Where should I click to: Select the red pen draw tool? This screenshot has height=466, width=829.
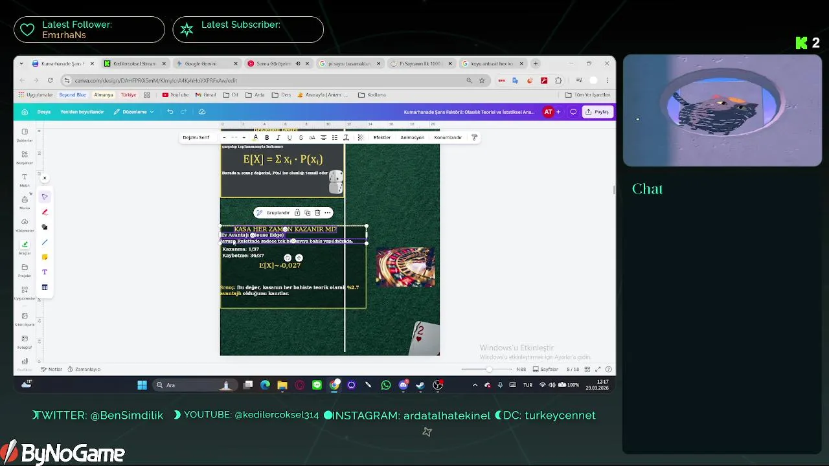[x=45, y=212]
